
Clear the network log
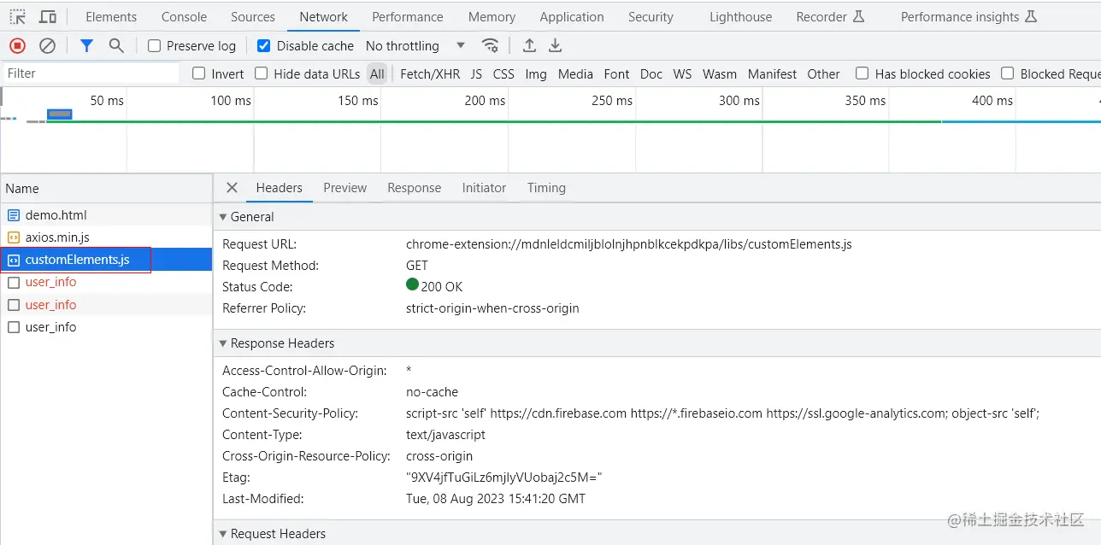(48, 46)
